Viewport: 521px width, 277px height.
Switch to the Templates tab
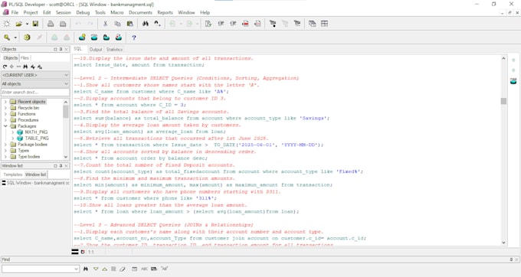12,174
